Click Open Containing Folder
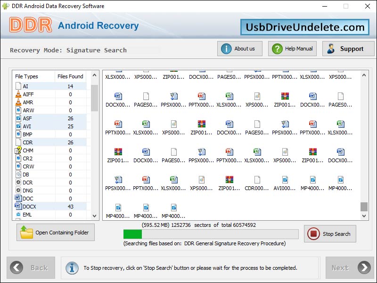 coord(56,233)
